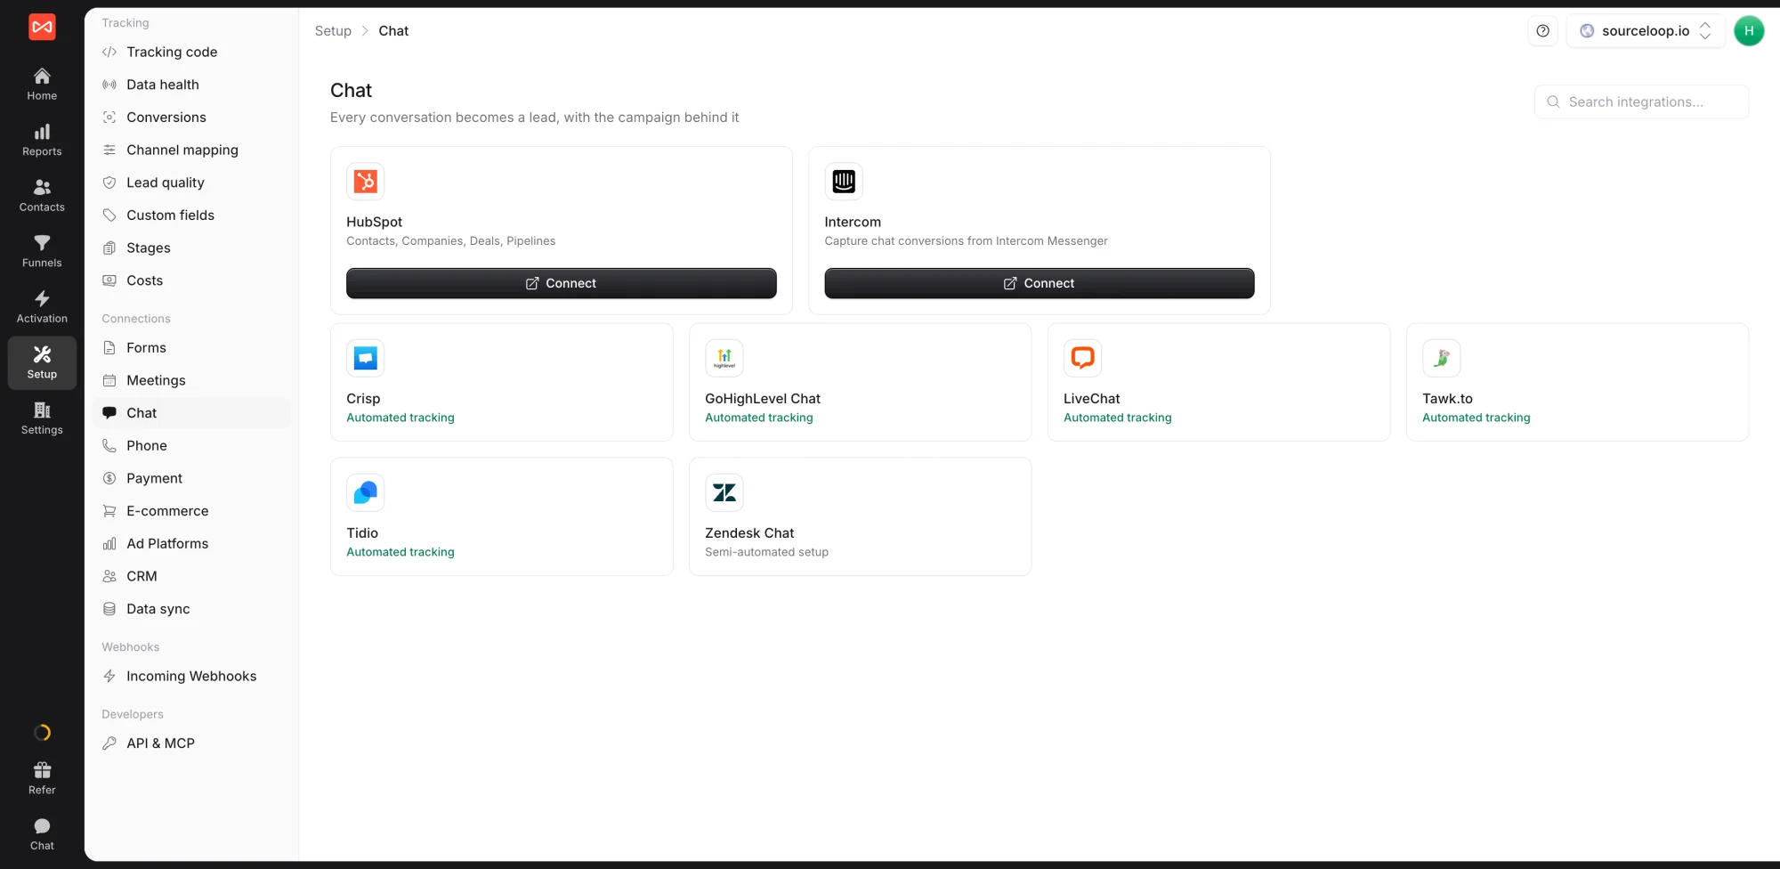Click the Intercom logo icon
The image size is (1780, 869).
click(x=844, y=182)
